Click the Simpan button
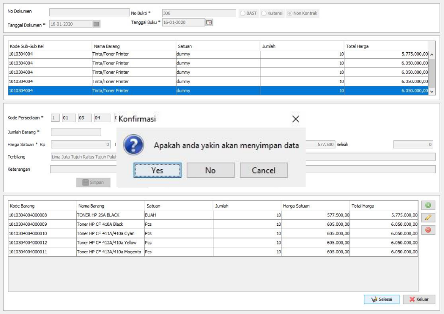 point(93,182)
